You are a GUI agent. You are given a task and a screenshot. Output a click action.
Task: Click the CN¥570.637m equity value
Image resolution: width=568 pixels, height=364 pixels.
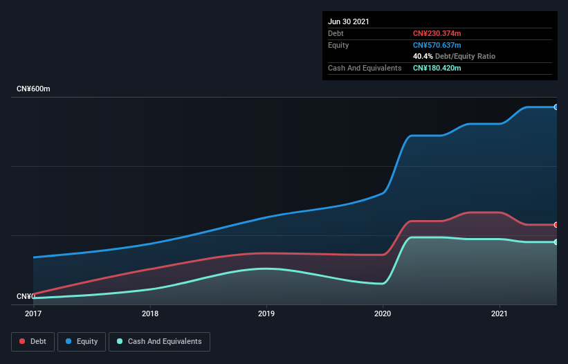(x=437, y=45)
